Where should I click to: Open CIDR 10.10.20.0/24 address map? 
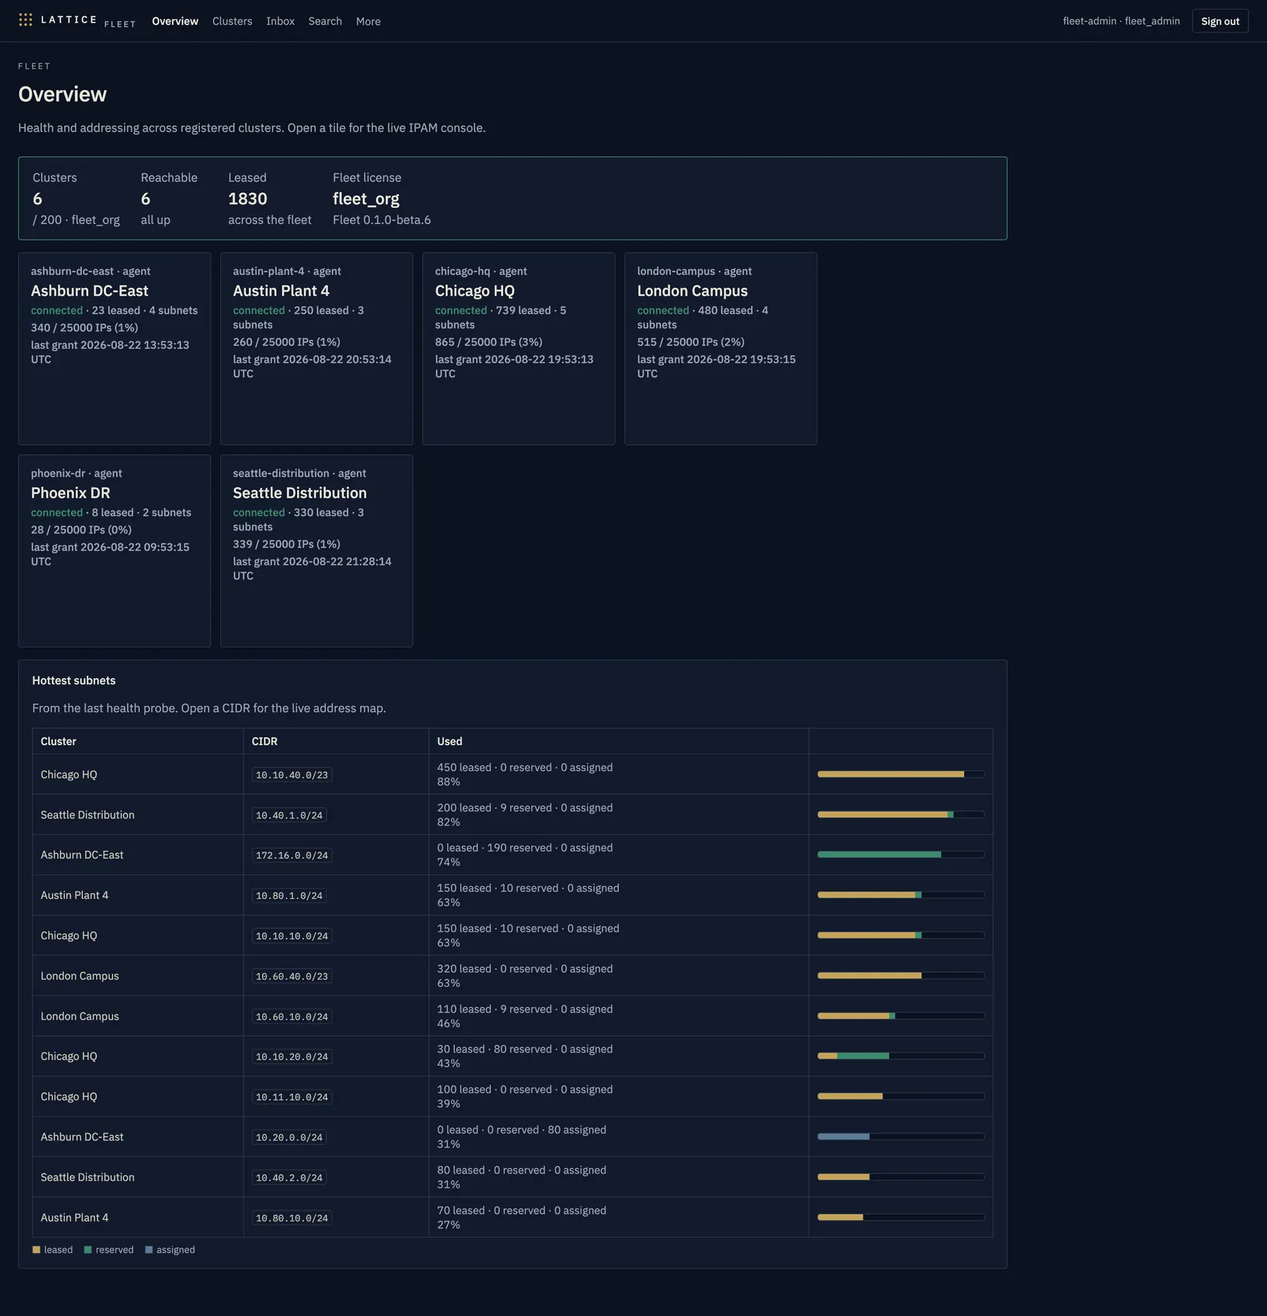292,1057
